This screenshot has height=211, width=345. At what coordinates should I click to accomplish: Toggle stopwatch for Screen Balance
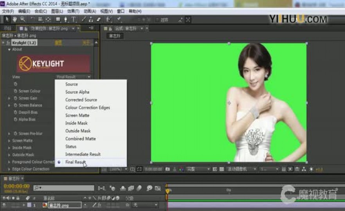pyautogui.click(x=15, y=105)
